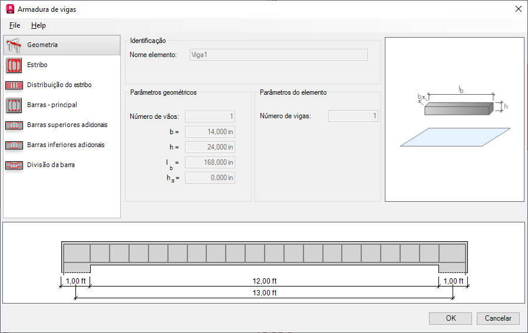528x333 pixels.
Task: Click the Número de vãos label
Action: point(154,116)
